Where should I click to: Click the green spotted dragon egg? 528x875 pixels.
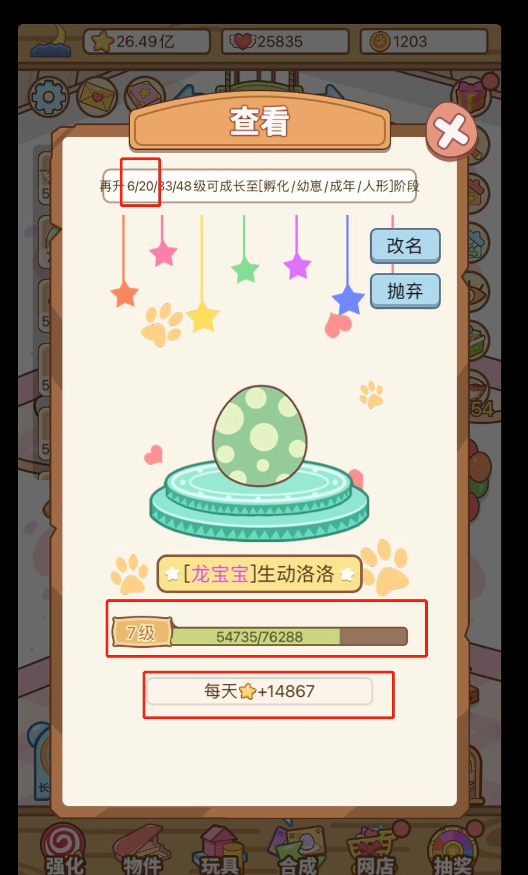259,435
